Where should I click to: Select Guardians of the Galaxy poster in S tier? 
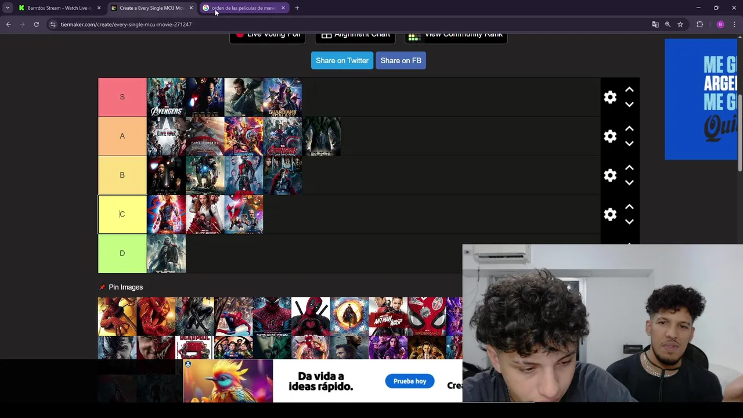[282, 97]
